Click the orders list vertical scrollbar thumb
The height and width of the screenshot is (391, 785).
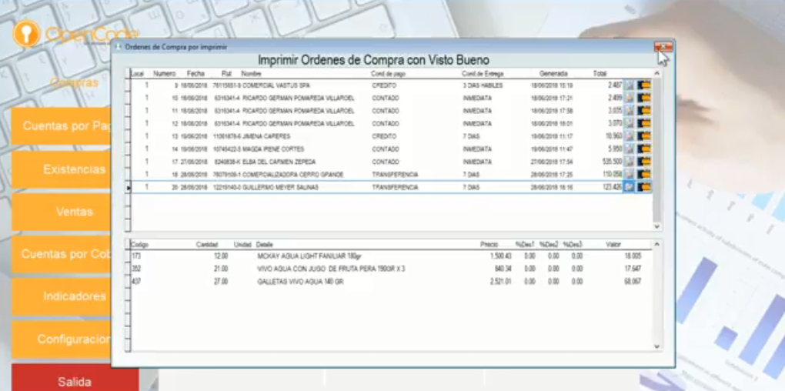pyautogui.click(x=656, y=149)
